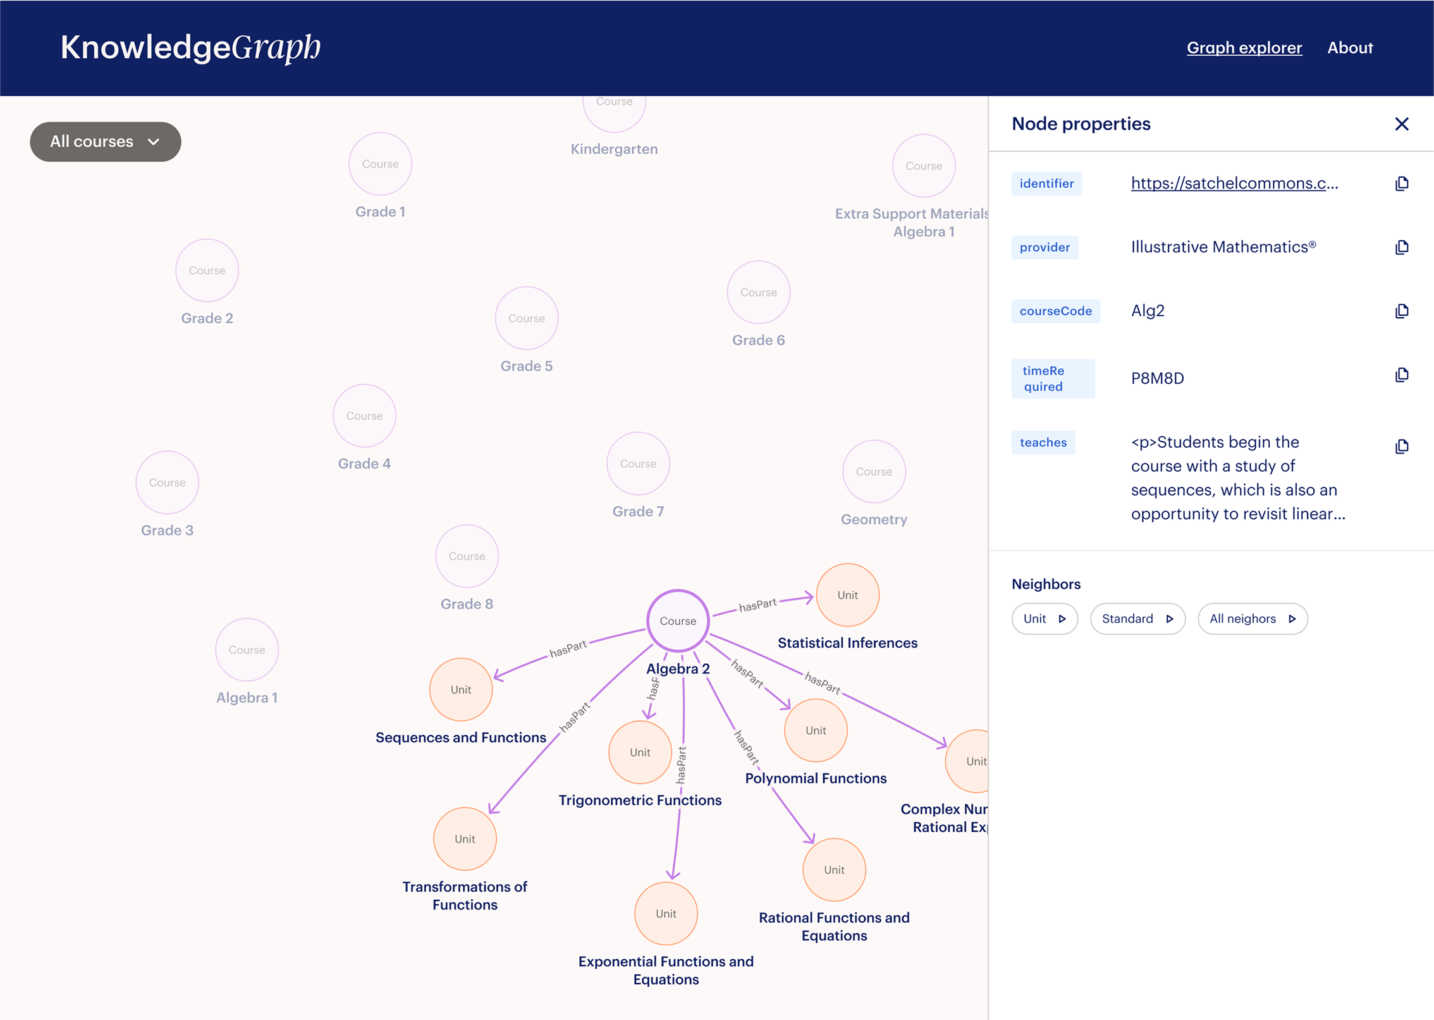Open the satchelcommons identifier link
Image resolution: width=1434 pixels, height=1020 pixels.
pos(1234,183)
